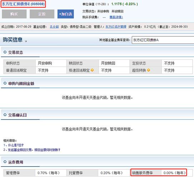This screenshot has width=194, height=178.
Task: Click 普通回活期宝 label cell
Action: (20, 70)
